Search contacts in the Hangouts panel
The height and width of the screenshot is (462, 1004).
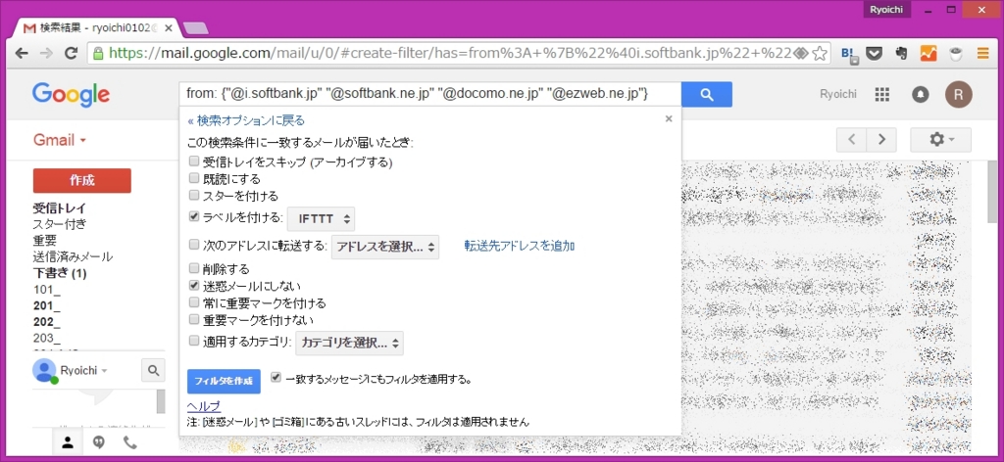coord(153,370)
